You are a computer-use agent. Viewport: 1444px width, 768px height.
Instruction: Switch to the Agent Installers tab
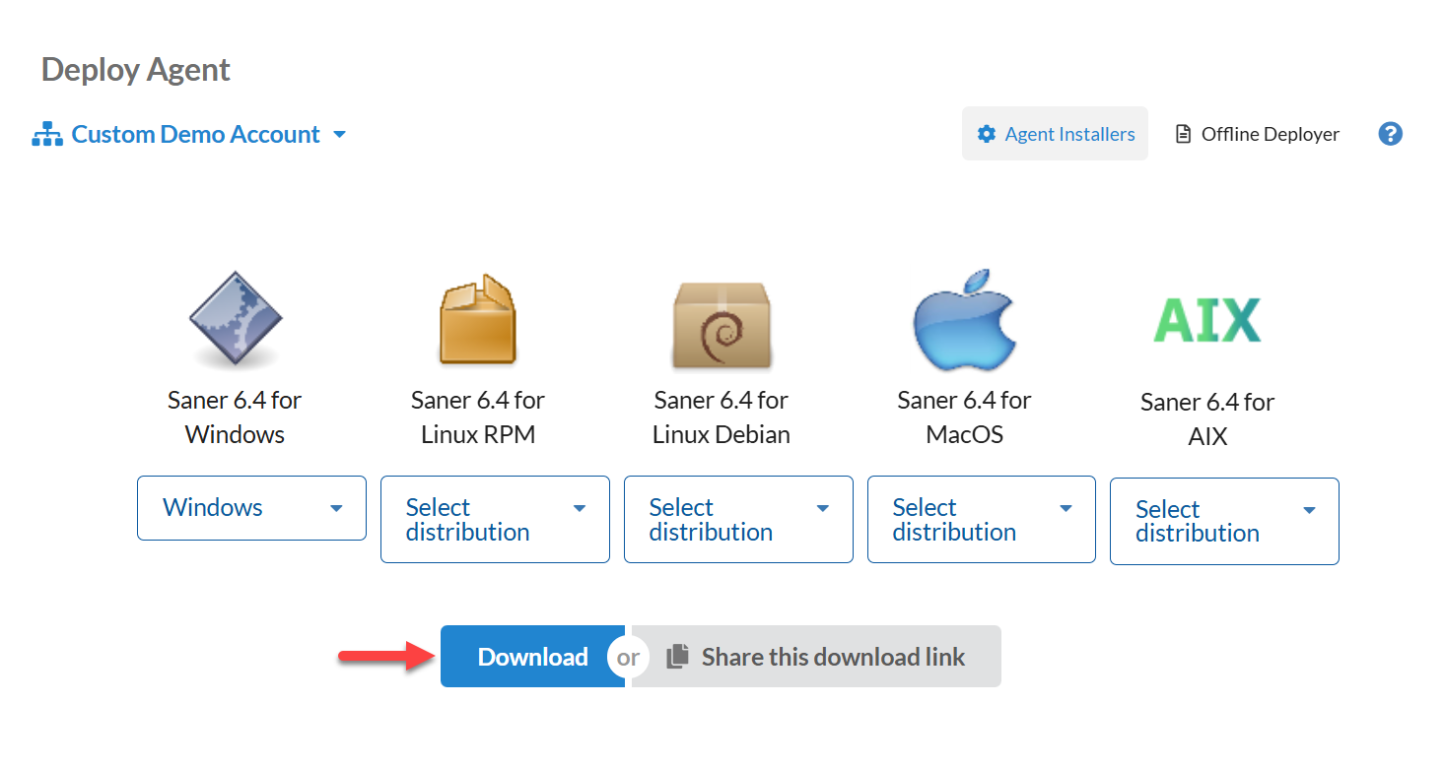(x=1055, y=134)
